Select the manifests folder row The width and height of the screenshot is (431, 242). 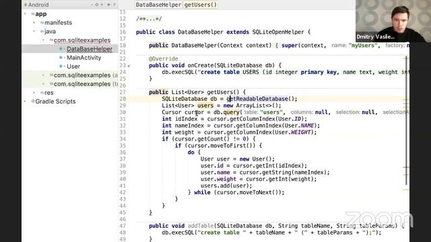pos(70,22)
